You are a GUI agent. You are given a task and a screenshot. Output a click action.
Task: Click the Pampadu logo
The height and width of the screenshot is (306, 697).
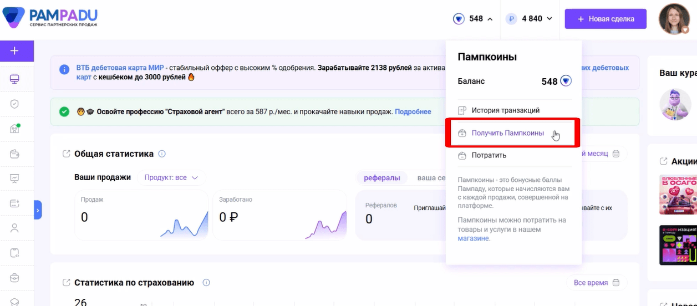tap(49, 18)
